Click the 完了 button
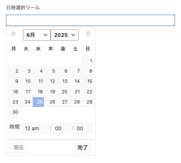Image resolution: width=181 pixels, height=163 pixels. pos(83,148)
